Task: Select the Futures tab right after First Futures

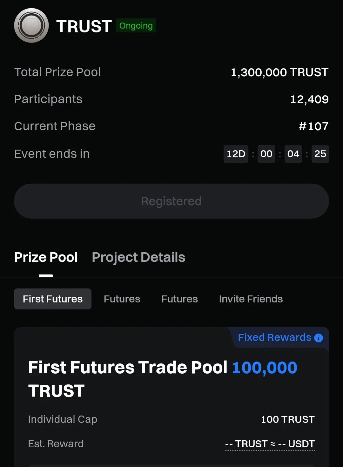Action: 122,299
